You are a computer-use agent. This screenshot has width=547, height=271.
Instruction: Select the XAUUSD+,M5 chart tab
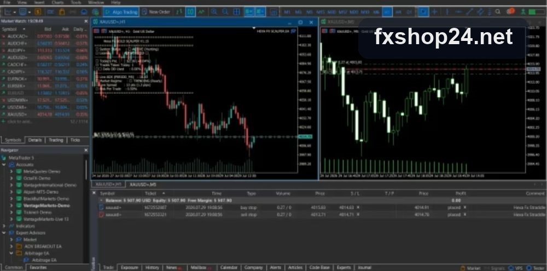point(143,184)
